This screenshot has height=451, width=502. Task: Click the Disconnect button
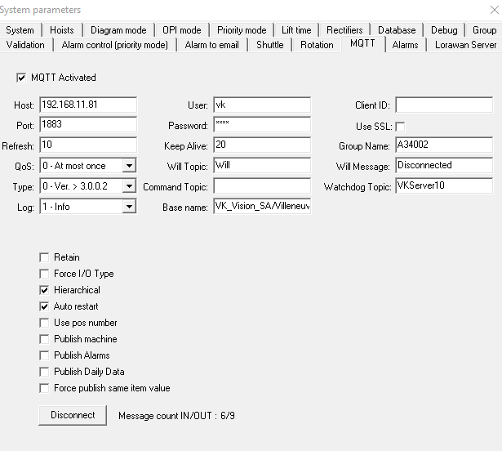coord(73,415)
